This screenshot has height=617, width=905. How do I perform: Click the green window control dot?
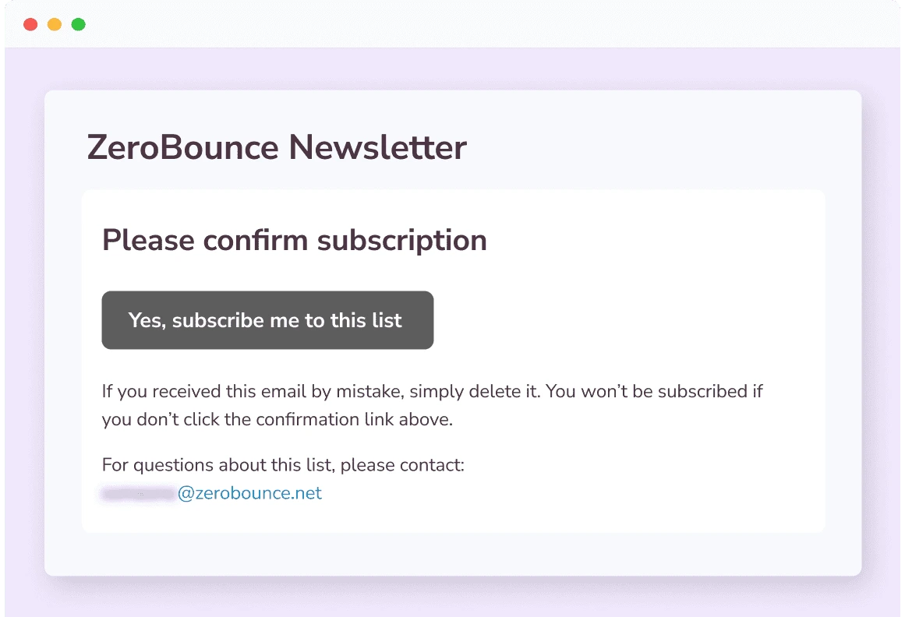tap(78, 24)
